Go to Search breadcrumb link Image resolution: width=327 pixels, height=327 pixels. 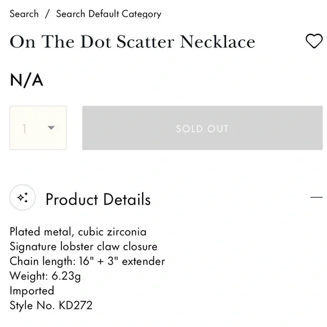click(24, 14)
